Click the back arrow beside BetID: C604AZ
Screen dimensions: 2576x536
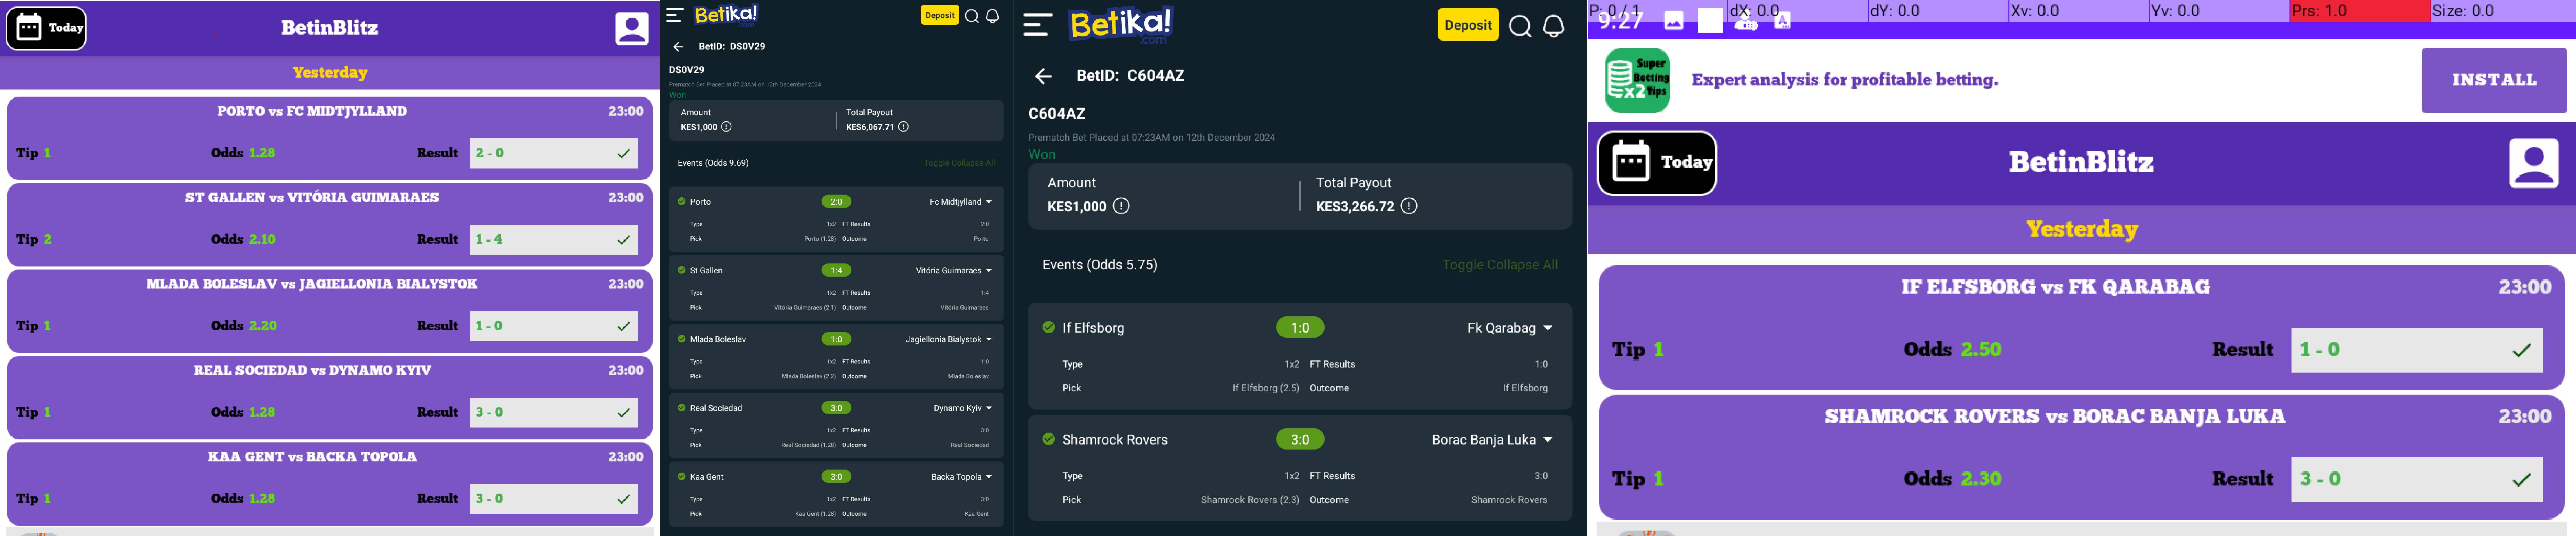(x=1043, y=76)
